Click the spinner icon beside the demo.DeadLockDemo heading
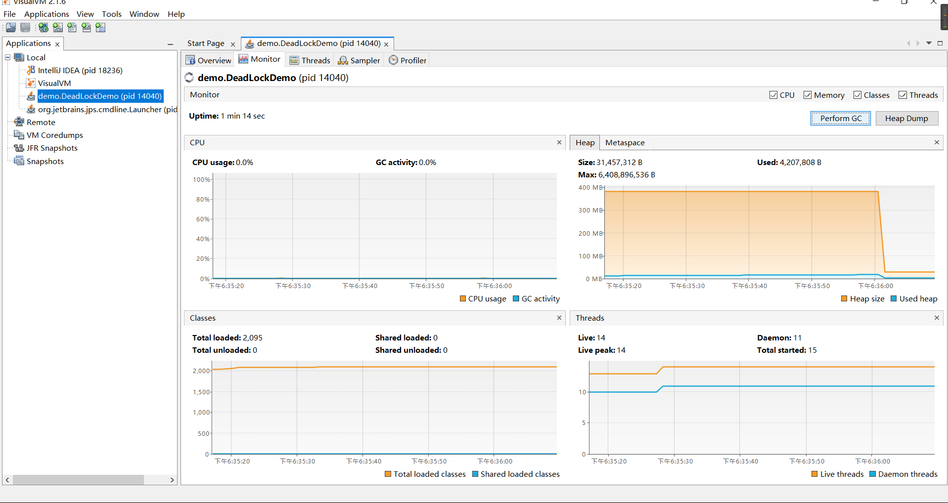Image resolution: width=948 pixels, height=503 pixels. [189, 78]
